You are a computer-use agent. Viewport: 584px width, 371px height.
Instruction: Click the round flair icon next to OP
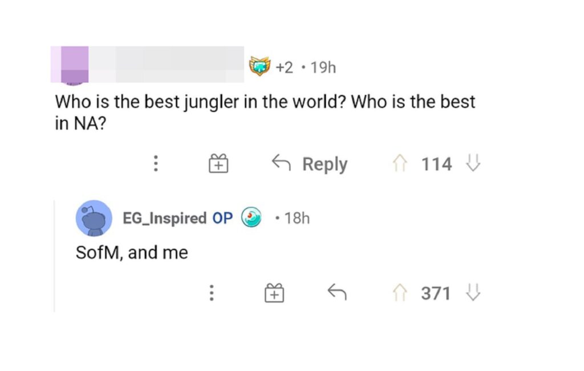point(251,218)
